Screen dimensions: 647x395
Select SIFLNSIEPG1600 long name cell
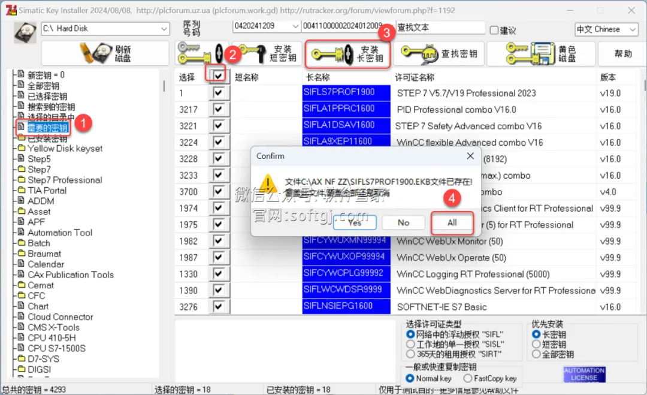click(x=346, y=306)
